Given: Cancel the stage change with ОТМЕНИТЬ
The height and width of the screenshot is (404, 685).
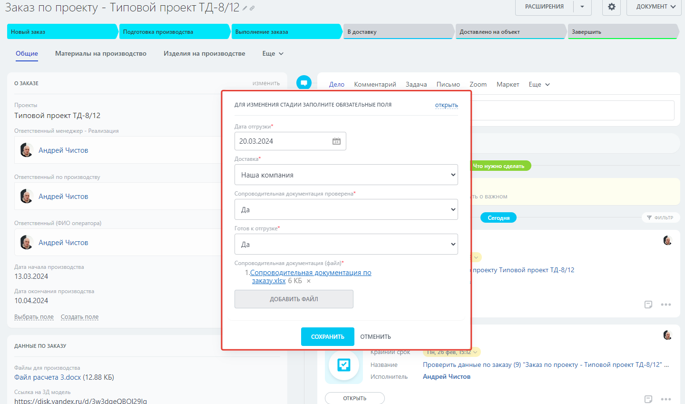Looking at the screenshot, I should (x=376, y=337).
